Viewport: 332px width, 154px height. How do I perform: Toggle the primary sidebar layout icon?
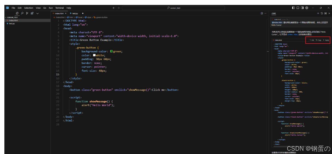pos(294,8)
